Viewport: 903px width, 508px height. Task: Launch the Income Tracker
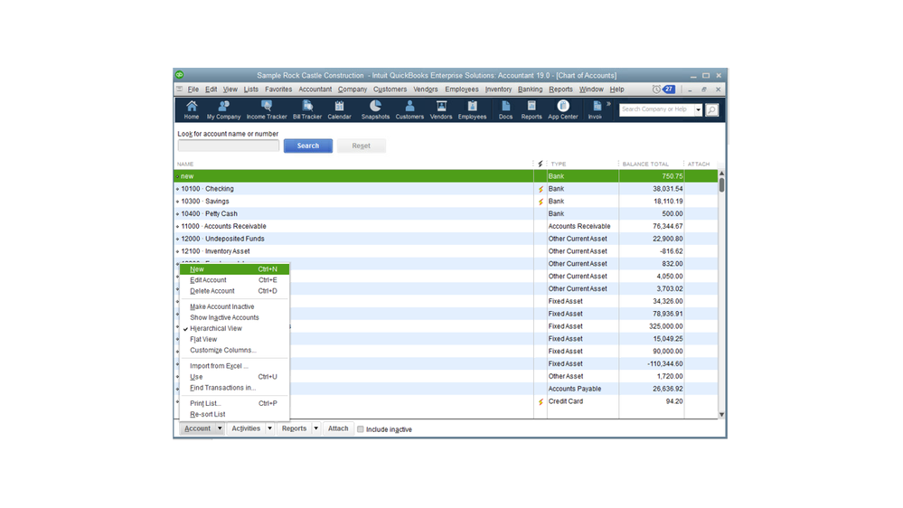click(266, 109)
